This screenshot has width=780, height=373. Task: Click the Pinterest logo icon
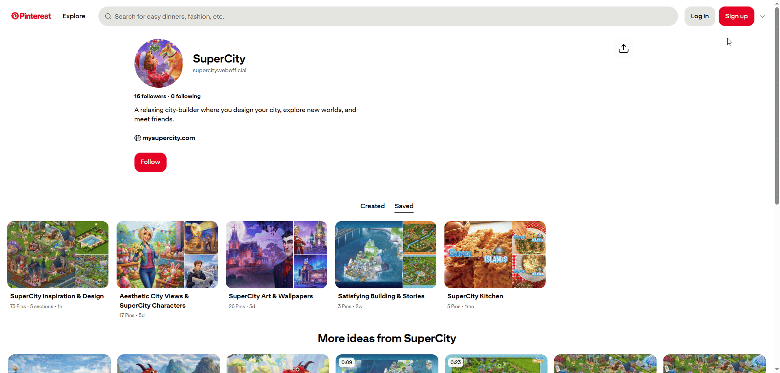pos(15,16)
